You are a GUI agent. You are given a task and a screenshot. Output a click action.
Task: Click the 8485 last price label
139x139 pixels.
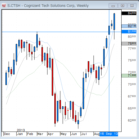point(129,13)
